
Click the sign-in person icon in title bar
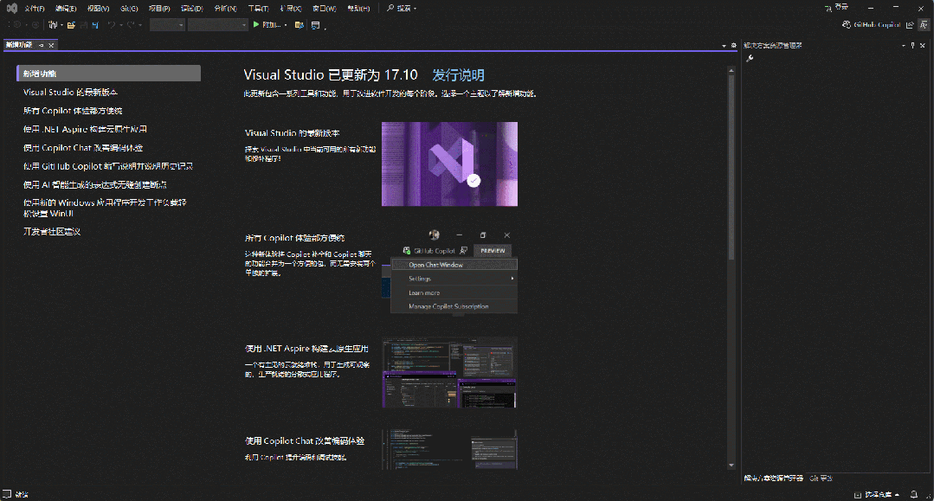[828, 9]
